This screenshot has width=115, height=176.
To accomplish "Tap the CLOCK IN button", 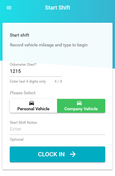I will coord(58,154).
